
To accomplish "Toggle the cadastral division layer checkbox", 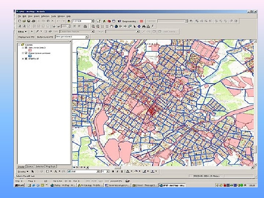I will point(26,54).
